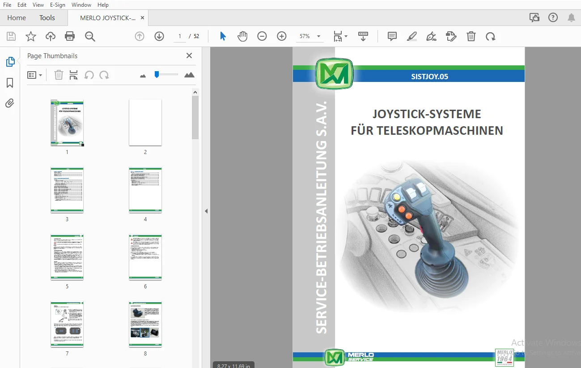Open thumbnails Options menu dropdown

click(x=35, y=75)
